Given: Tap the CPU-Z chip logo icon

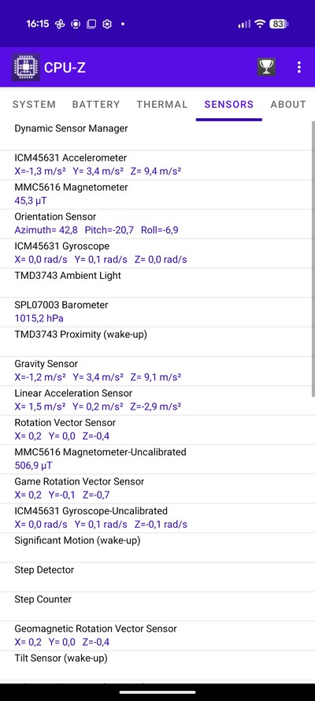Looking at the screenshot, I should tap(25, 67).
